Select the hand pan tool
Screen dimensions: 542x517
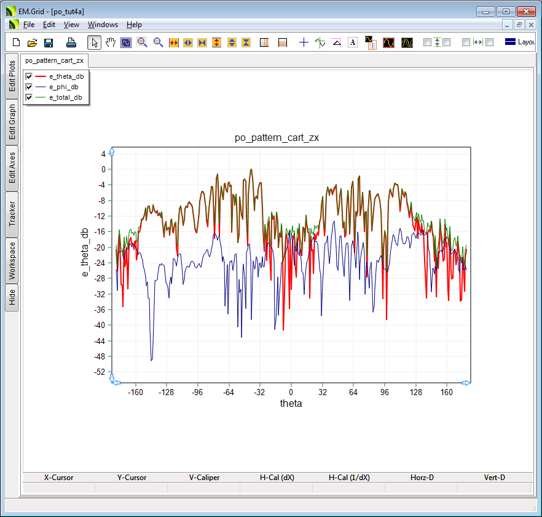coord(111,42)
